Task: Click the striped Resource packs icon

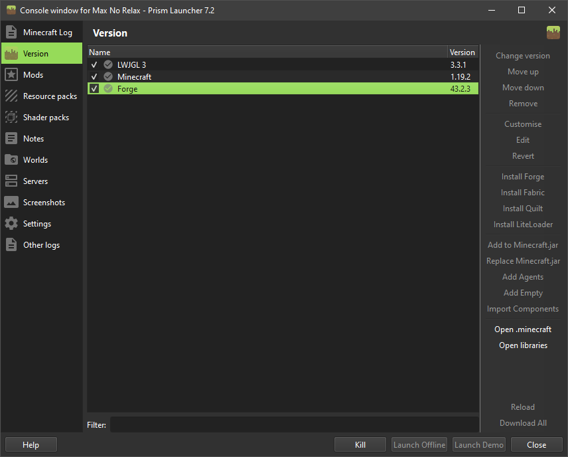Action: pos(11,96)
